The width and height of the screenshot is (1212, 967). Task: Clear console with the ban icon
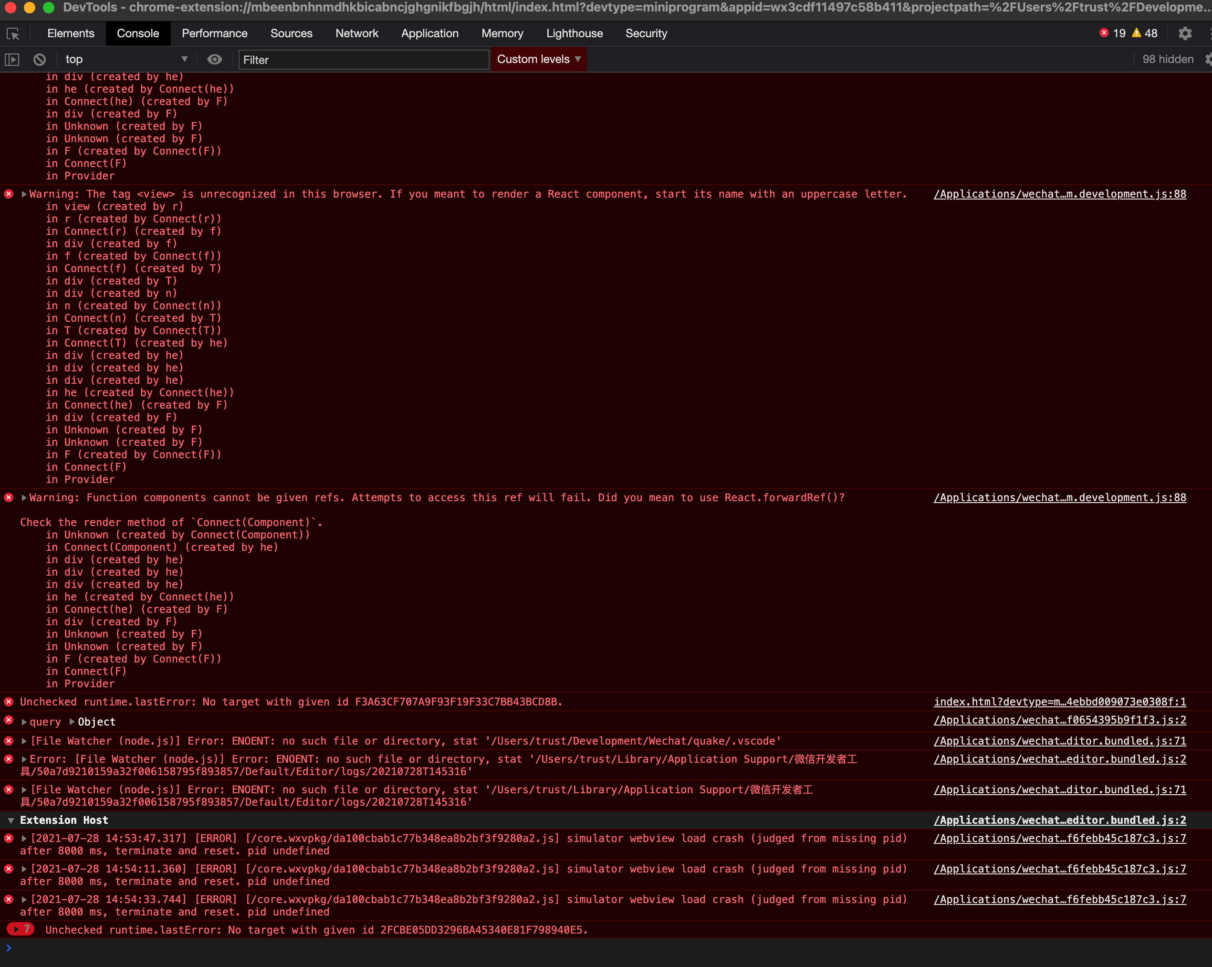coord(39,60)
